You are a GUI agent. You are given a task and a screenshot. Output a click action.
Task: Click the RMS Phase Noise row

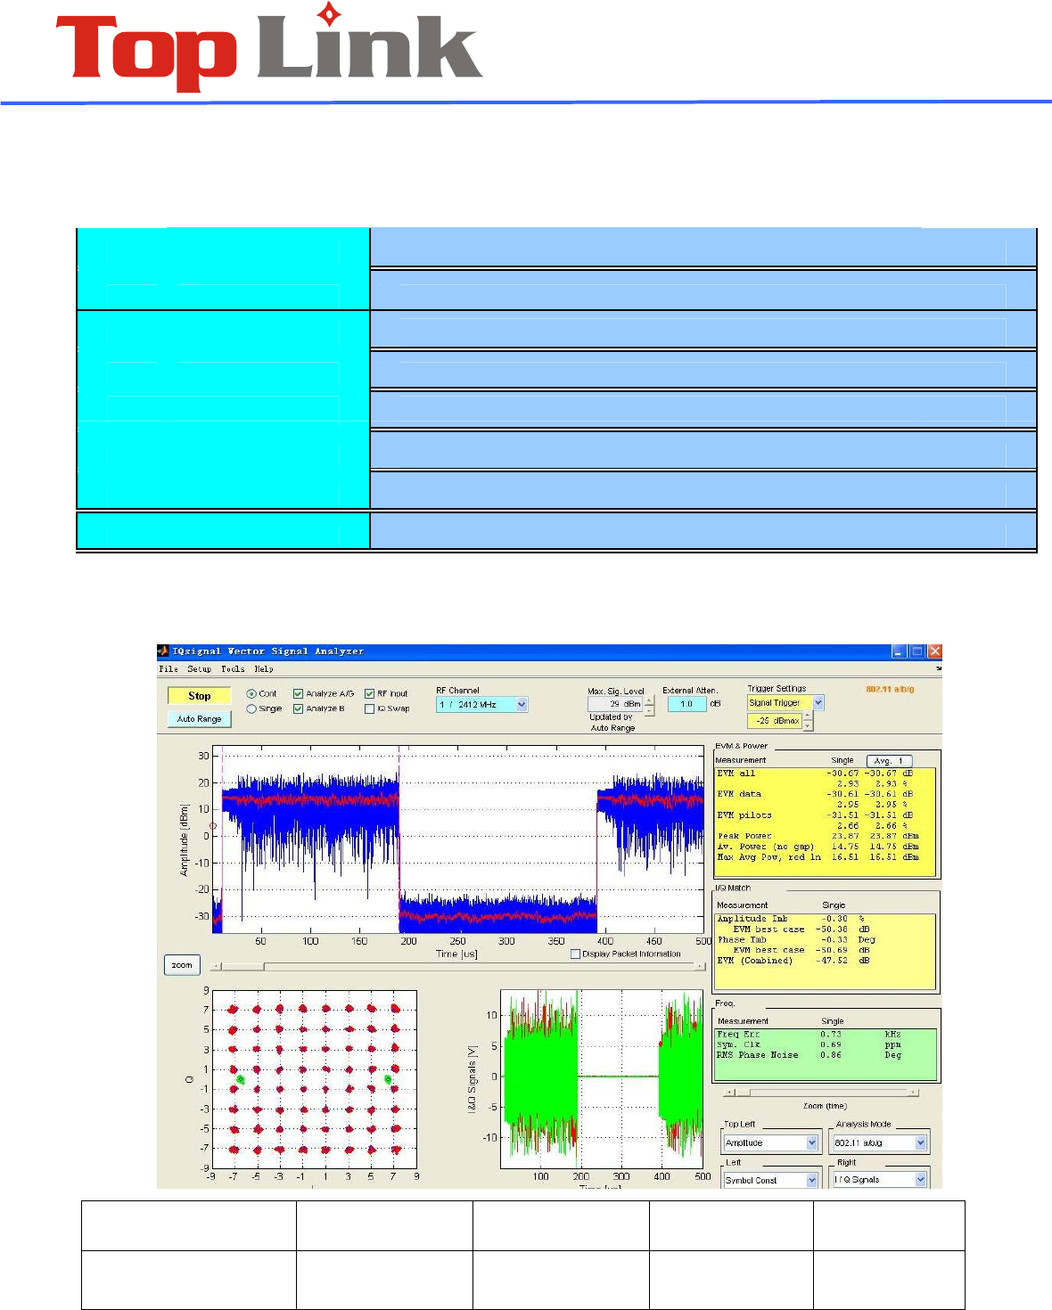(810, 1055)
